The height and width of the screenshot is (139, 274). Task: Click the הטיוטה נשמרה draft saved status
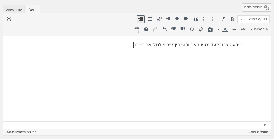click(x=21, y=132)
